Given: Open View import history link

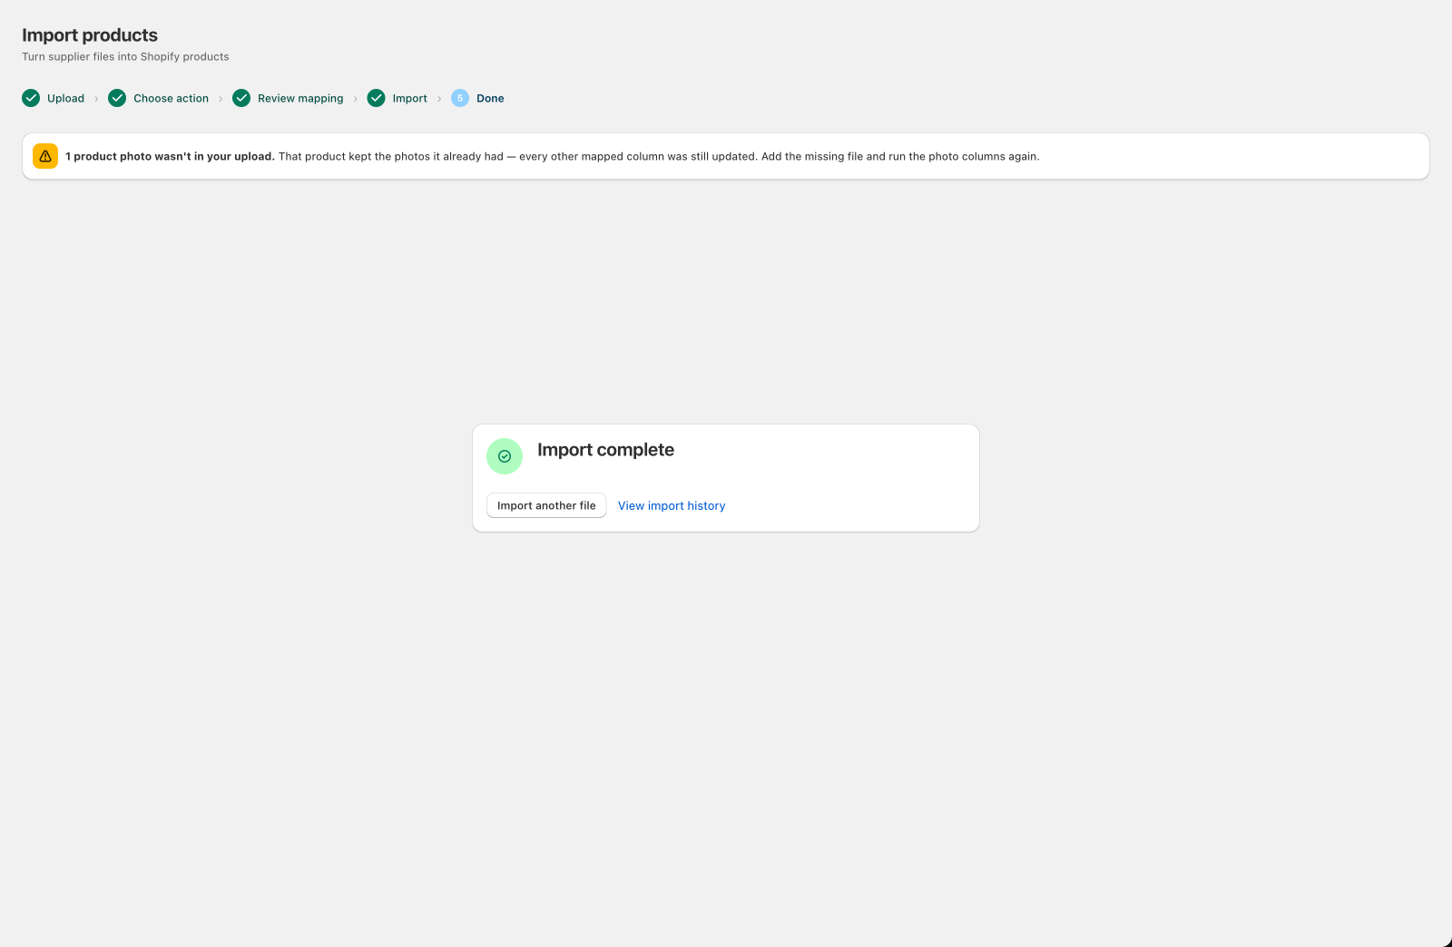Looking at the screenshot, I should [672, 506].
